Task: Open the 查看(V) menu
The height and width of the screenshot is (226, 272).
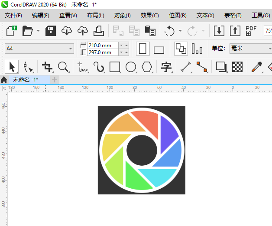Action: click(68, 16)
